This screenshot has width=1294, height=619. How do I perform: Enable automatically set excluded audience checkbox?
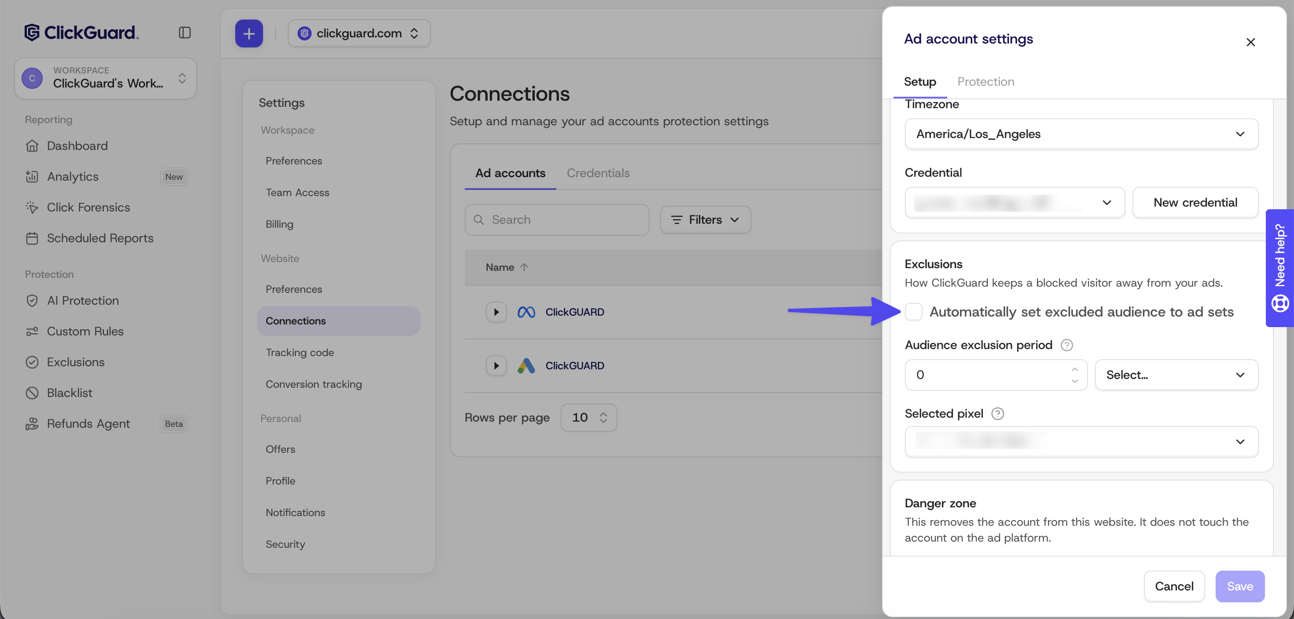pyautogui.click(x=913, y=312)
